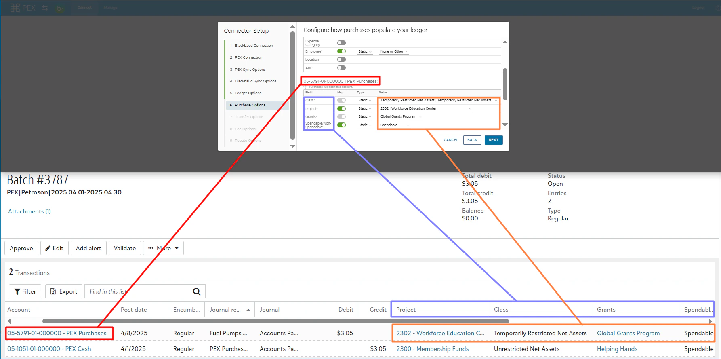The image size is (721, 359).
Task: Expand the More actions dropdown
Action: [163, 248]
